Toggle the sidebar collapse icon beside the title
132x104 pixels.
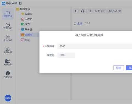(x=20, y=3)
